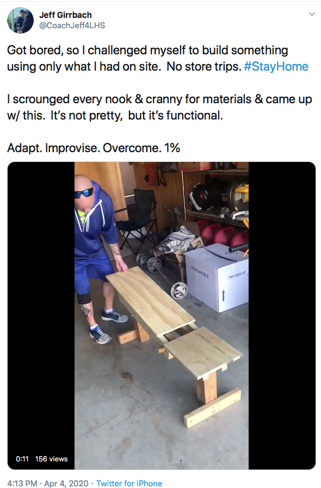Click the 0:11 video duration label
This screenshot has height=488, width=321.
click(22, 459)
